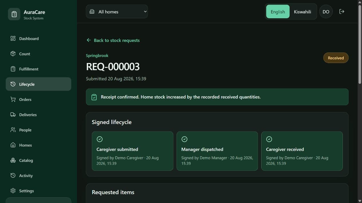This screenshot has width=362, height=203.
Task: Click the Signed lifecycle heading
Action: (x=112, y=122)
